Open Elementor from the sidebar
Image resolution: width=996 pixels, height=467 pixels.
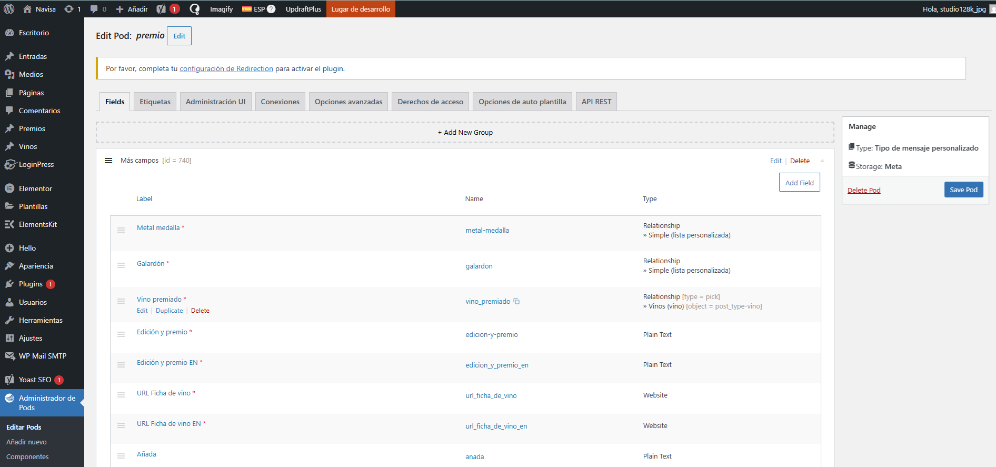pos(35,188)
